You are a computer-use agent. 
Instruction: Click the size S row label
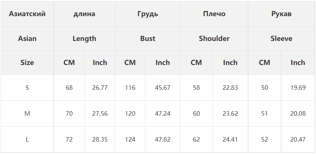27,88
